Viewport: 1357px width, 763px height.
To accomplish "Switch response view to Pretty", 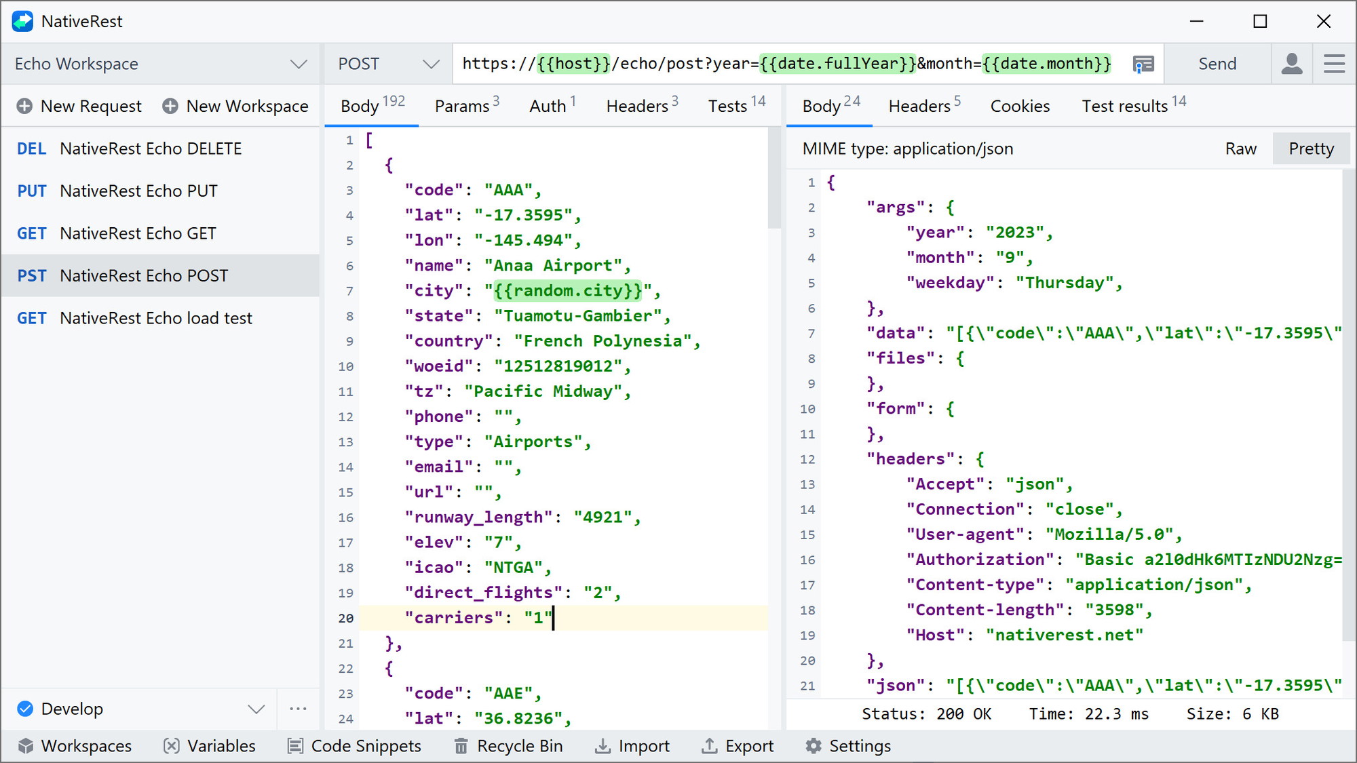I will pos(1311,149).
